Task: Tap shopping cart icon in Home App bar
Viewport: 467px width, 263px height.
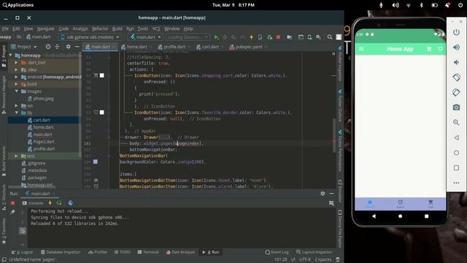Action: (429, 49)
